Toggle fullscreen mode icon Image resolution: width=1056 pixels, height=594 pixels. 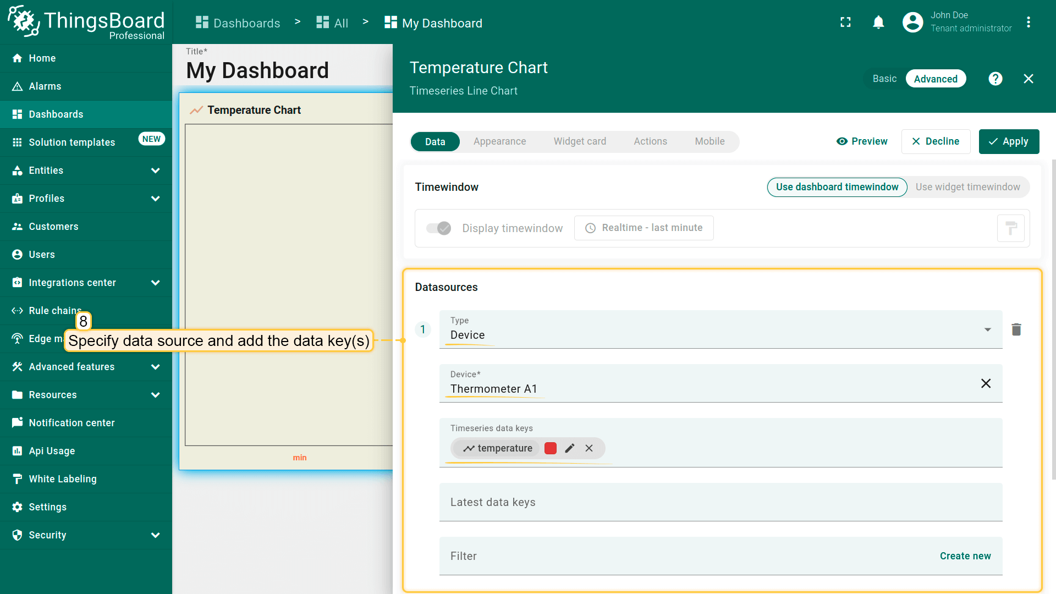[x=845, y=23]
